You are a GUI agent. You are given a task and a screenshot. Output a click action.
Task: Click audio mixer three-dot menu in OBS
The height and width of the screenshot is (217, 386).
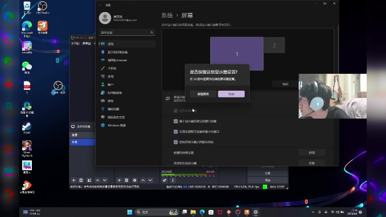point(173,180)
